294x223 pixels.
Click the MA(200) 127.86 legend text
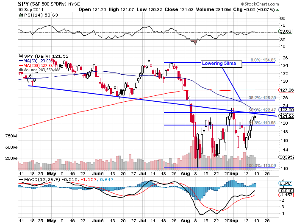click(x=38, y=66)
